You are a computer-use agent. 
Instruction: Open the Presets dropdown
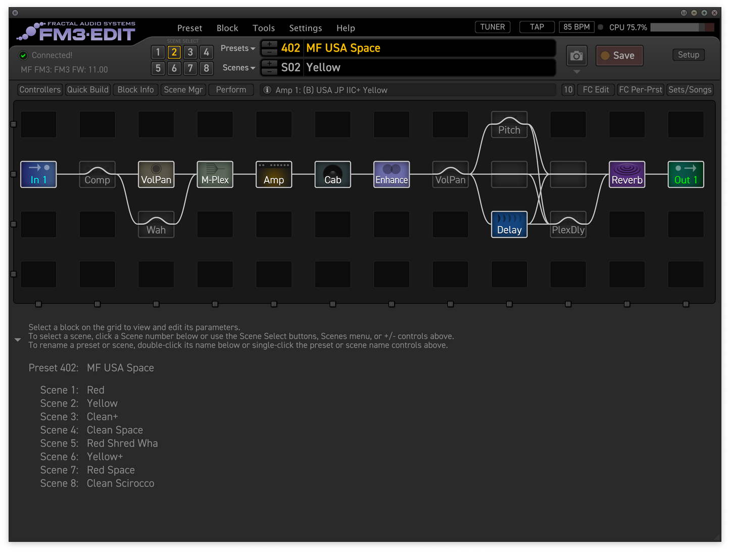coord(237,48)
